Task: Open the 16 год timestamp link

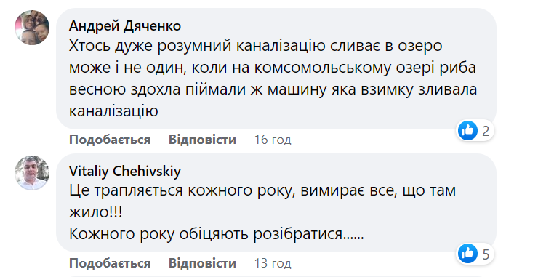Action: (x=273, y=140)
